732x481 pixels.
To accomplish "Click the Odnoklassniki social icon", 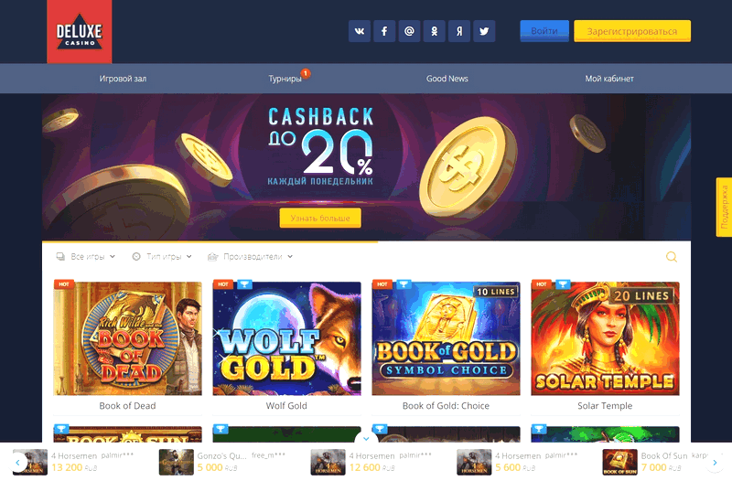I will point(434,31).
